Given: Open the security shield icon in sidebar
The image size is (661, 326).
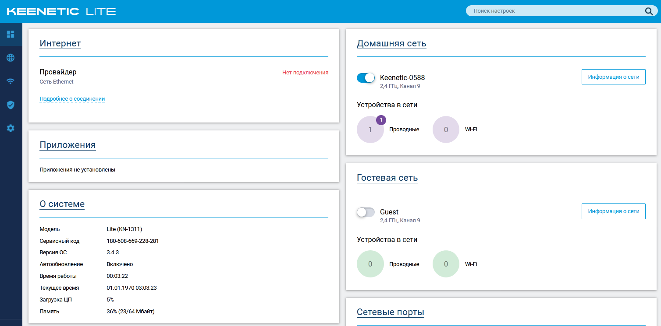Looking at the screenshot, I should tap(11, 105).
